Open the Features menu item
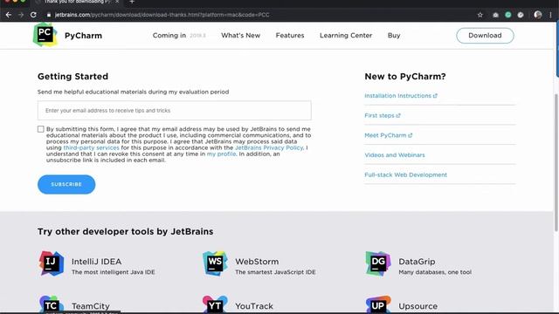 click(x=290, y=36)
